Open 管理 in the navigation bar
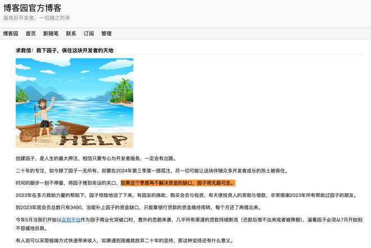This screenshot has width=371, height=248. (106, 34)
